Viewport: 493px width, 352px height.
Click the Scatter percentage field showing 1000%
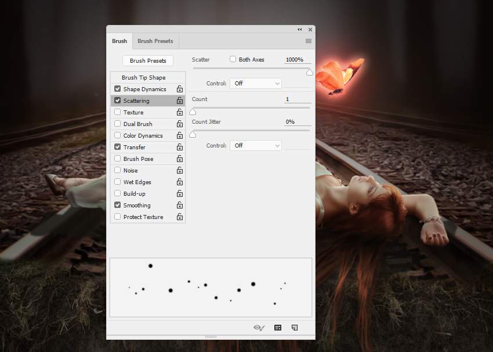pyautogui.click(x=297, y=60)
